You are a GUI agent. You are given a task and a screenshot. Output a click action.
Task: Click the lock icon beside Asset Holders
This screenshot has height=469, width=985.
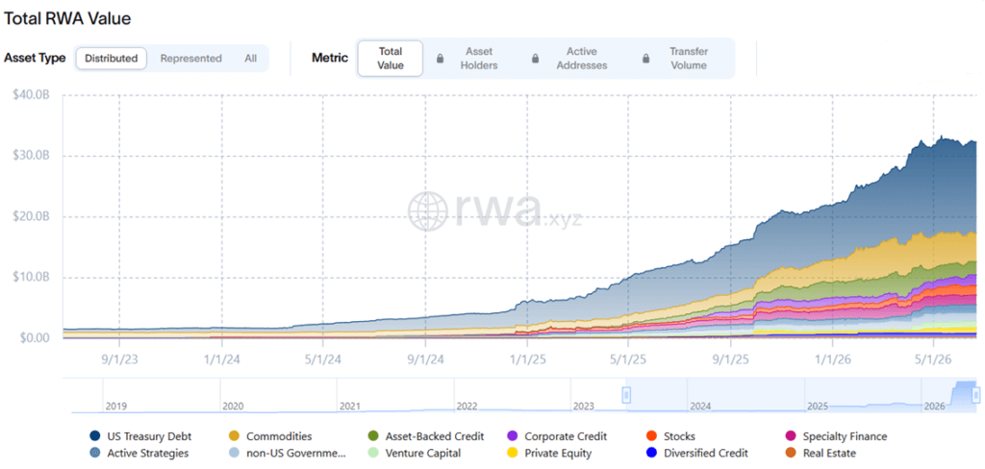pos(440,59)
